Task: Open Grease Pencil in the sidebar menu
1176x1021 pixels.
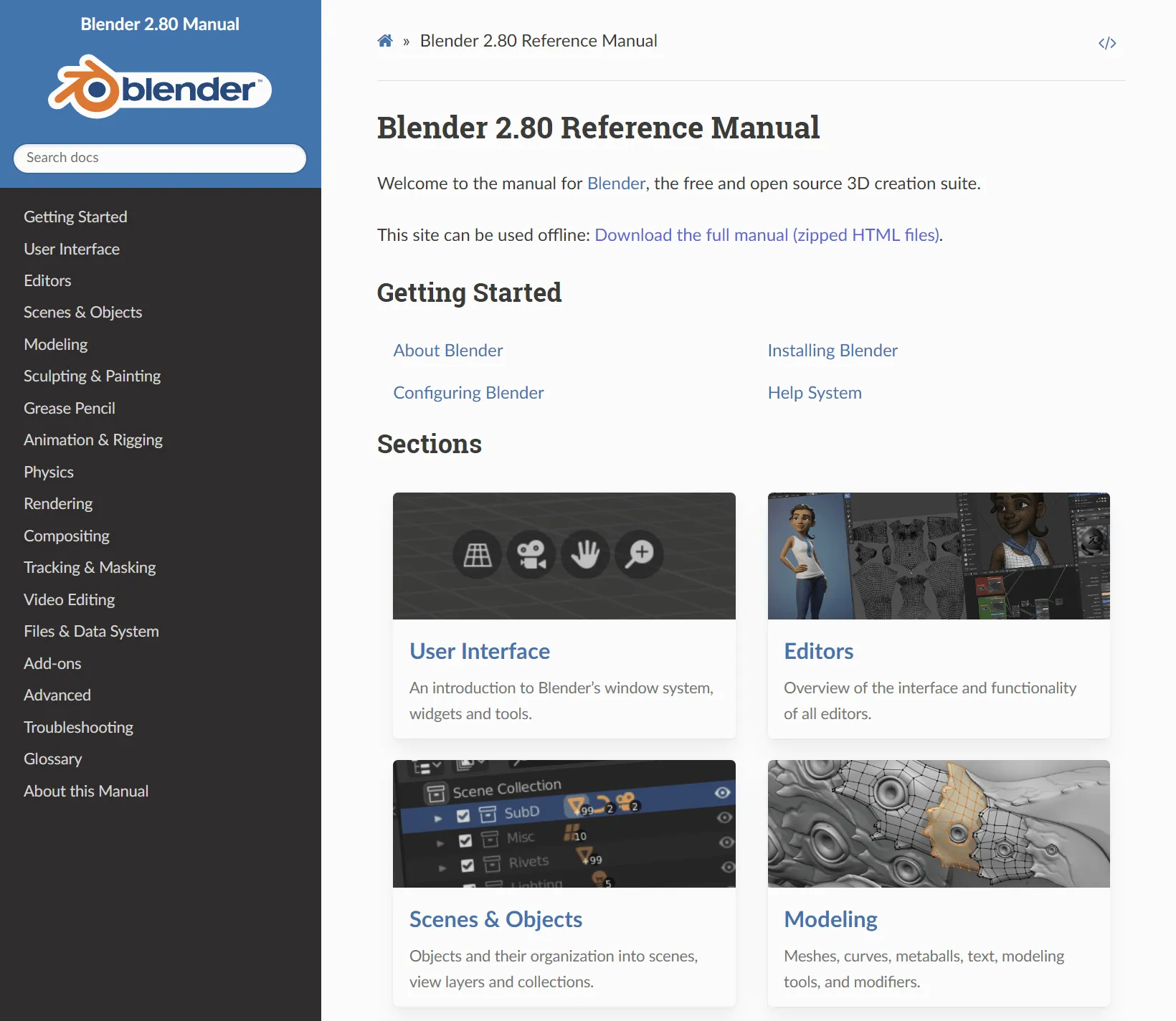Action: click(x=69, y=408)
